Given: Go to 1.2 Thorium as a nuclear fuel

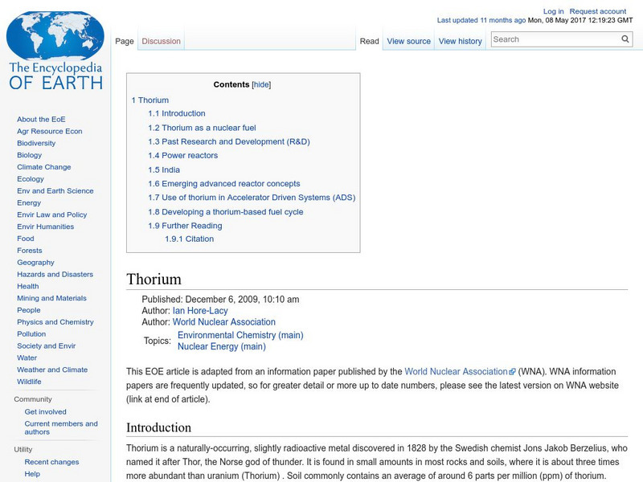Looking at the screenshot, I should (202, 128).
